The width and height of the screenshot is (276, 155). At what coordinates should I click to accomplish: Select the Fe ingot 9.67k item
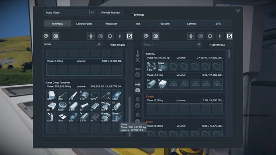[84, 117]
